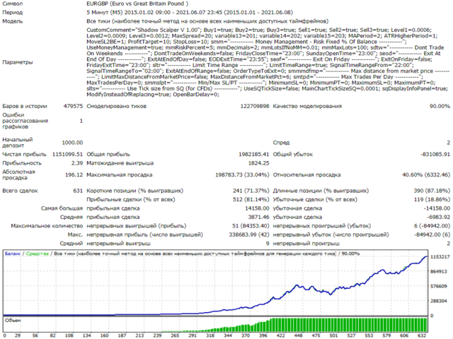Select the average profit trade value "3871.46"
453x339 pixels.
[258, 217]
